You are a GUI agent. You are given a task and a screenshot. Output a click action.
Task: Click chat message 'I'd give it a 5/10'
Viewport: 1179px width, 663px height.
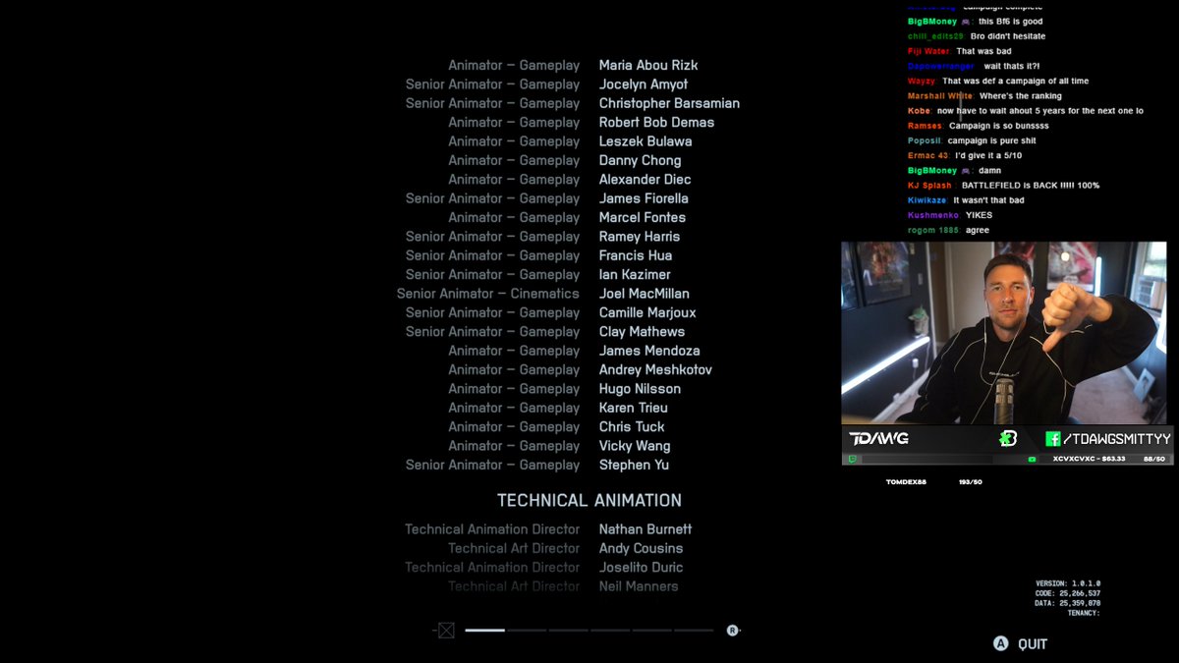[990, 156]
